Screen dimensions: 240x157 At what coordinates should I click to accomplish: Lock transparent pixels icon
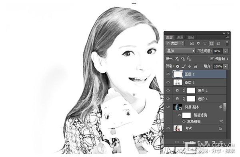177,66
